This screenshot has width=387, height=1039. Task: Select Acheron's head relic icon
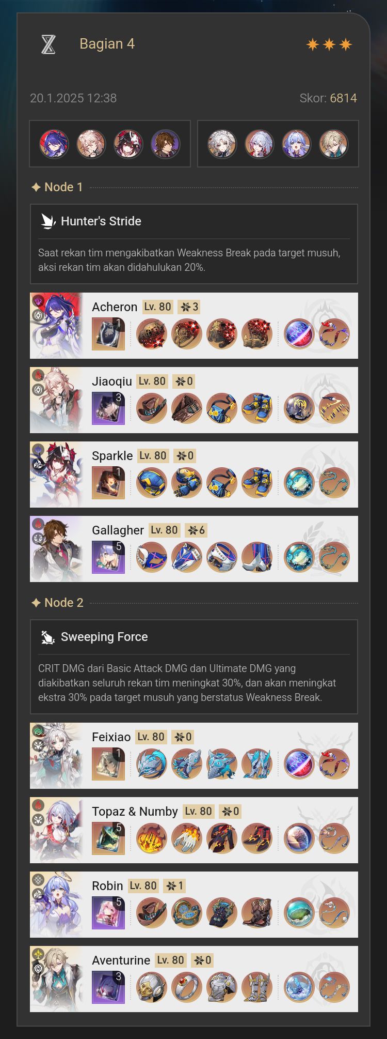point(152,334)
